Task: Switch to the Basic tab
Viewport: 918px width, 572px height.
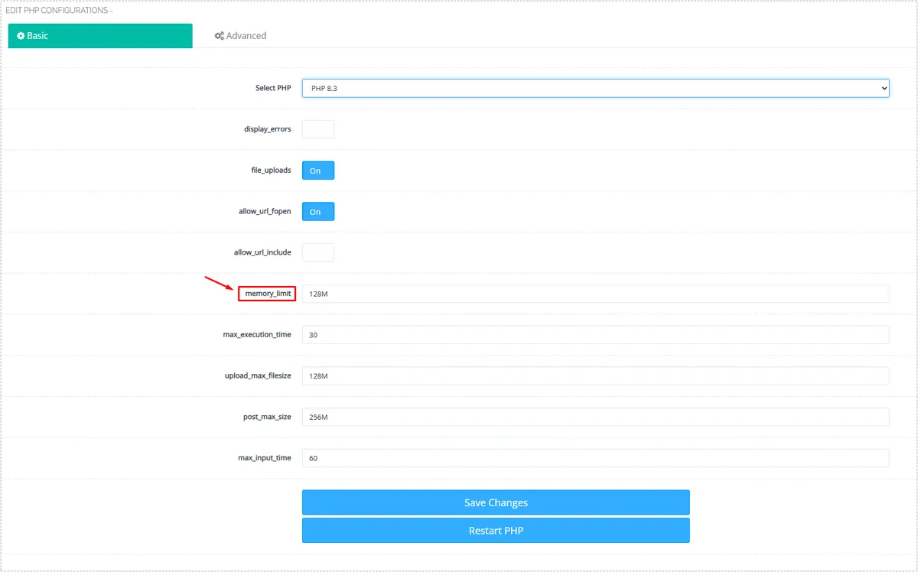Action: tap(100, 36)
